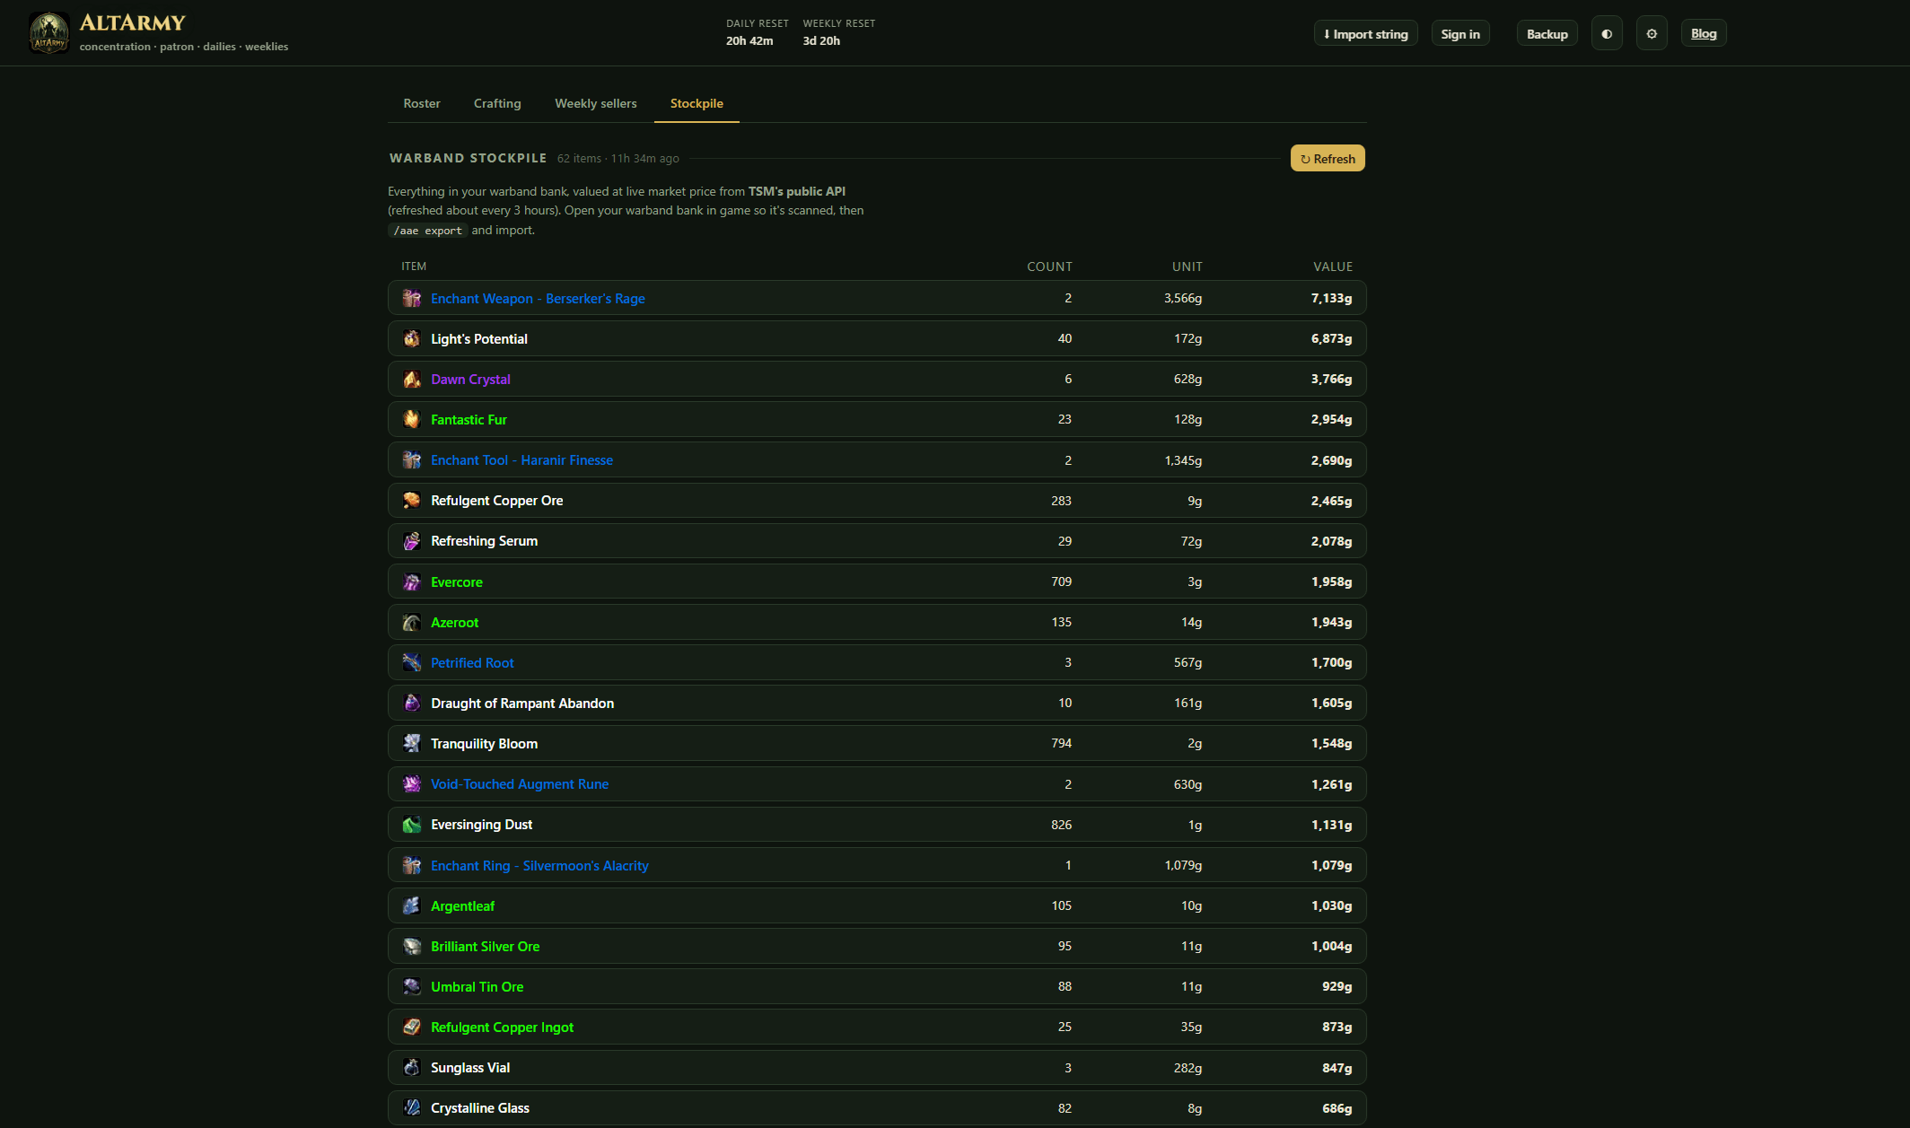The width and height of the screenshot is (1910, 1128).
Task: Click the Azeroot item icon
Action: [412, 622]
